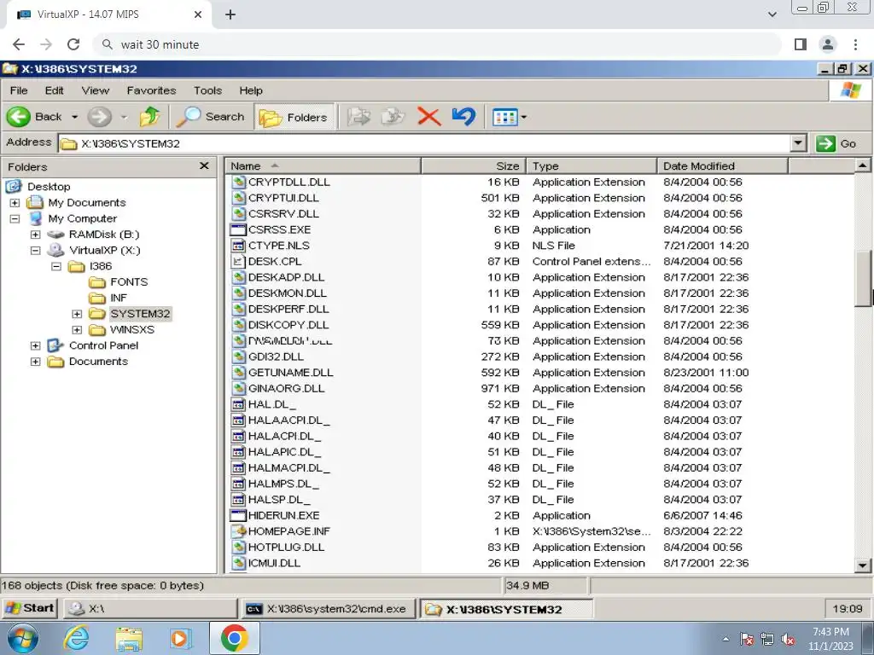Collapse My Computer tree node
This screenshot has height=655, width=874.
point(15,218)
